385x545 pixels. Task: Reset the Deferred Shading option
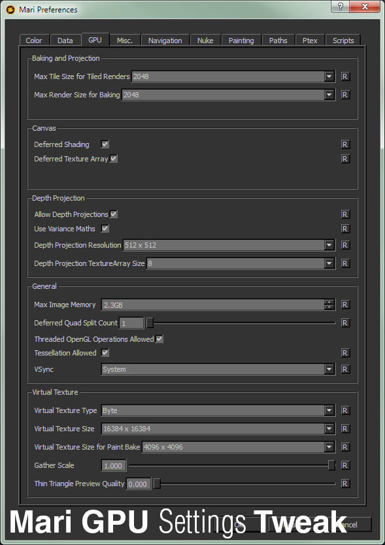click(345, 144)
